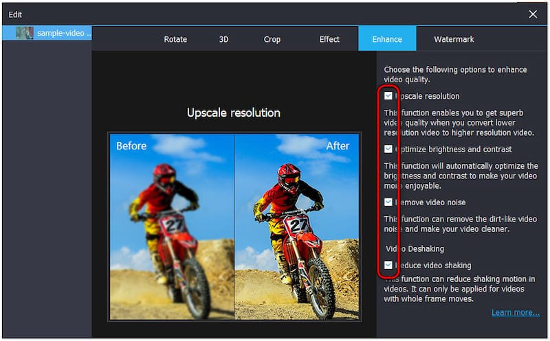Toggle Optimize brightness and contrast checkbox
This screenshot has width=550, height=341.
coord(388,149)
